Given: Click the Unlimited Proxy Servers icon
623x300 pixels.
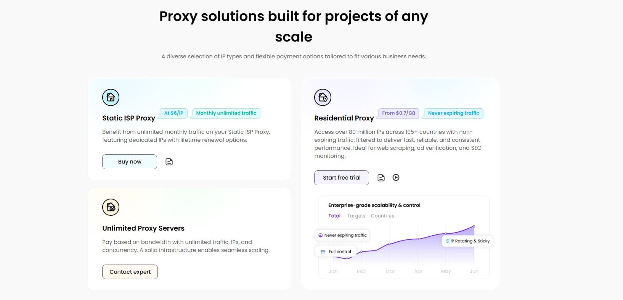Looking at the screenshot, I should [x=111, y=207].
